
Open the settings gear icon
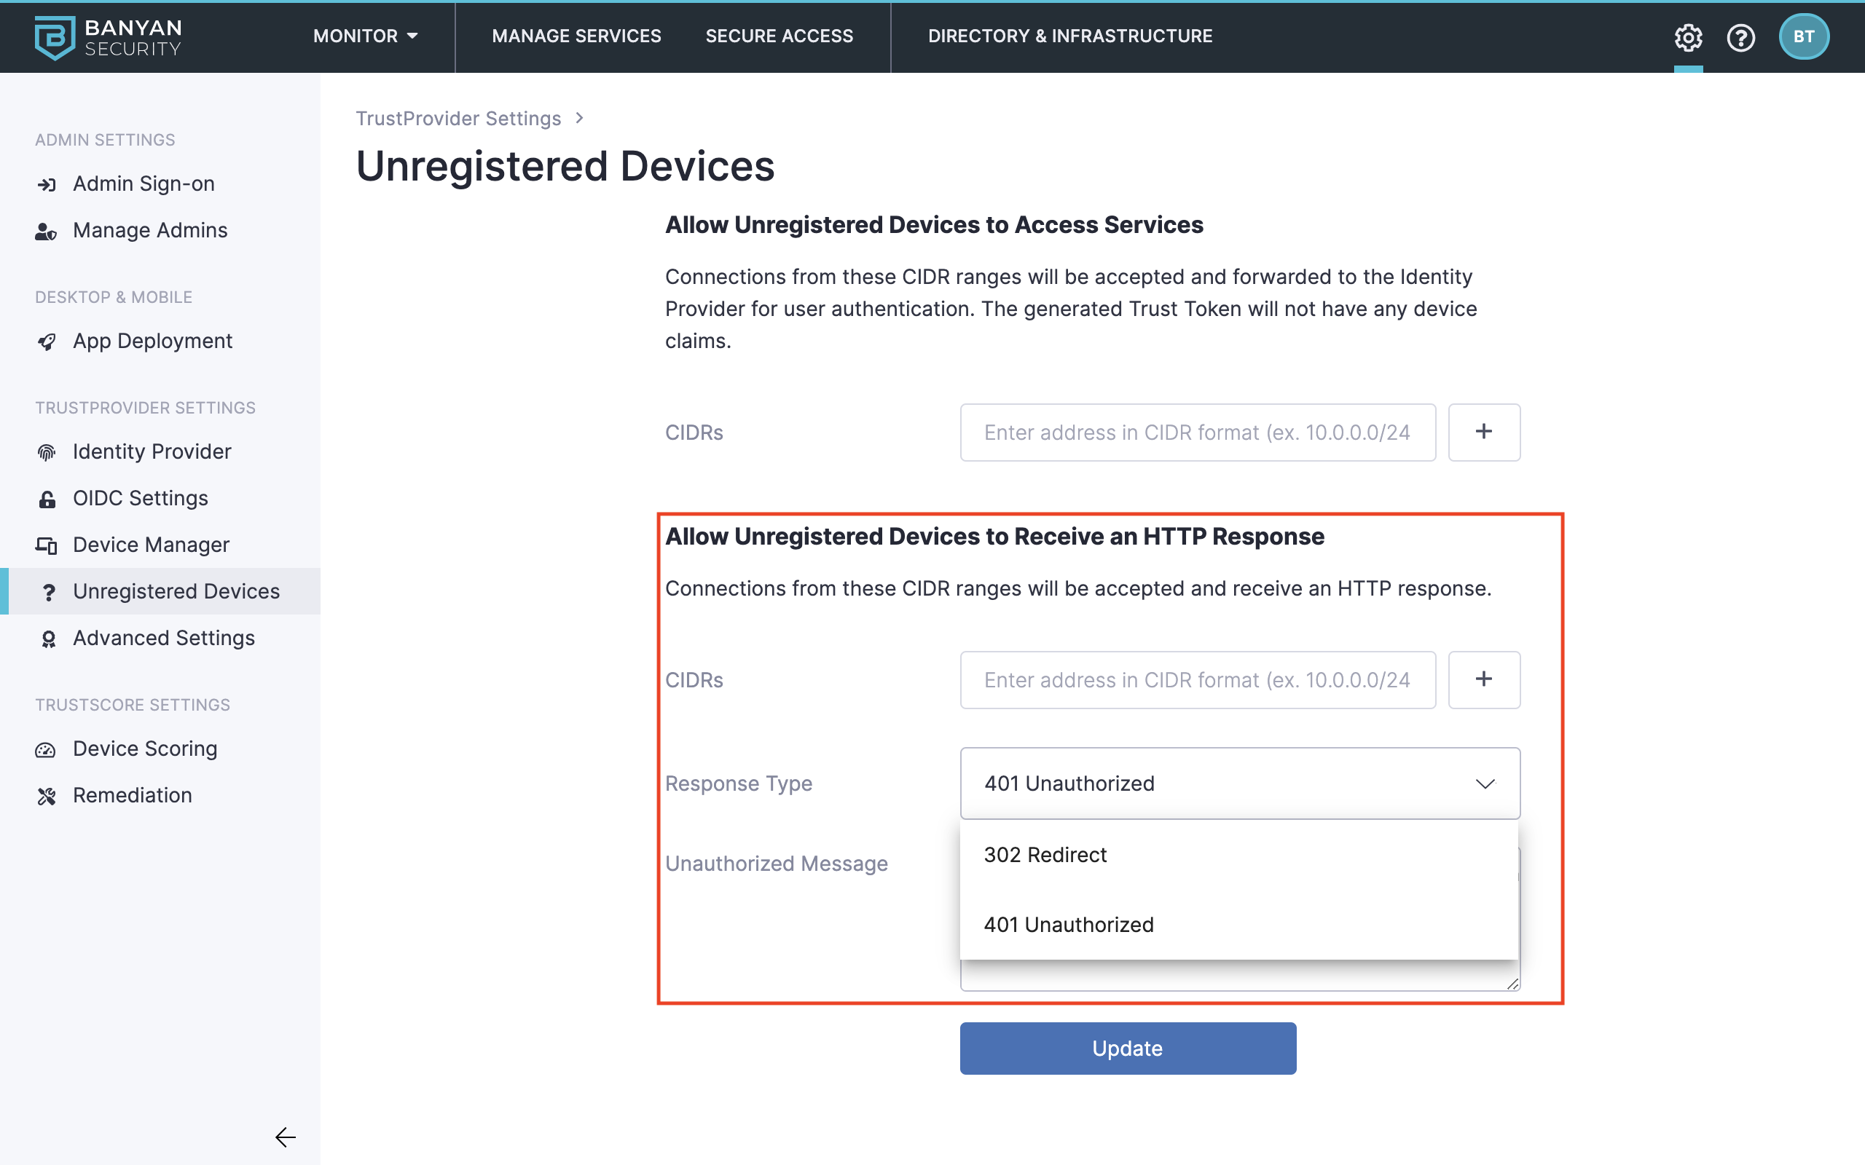(x=1688, y=36)
